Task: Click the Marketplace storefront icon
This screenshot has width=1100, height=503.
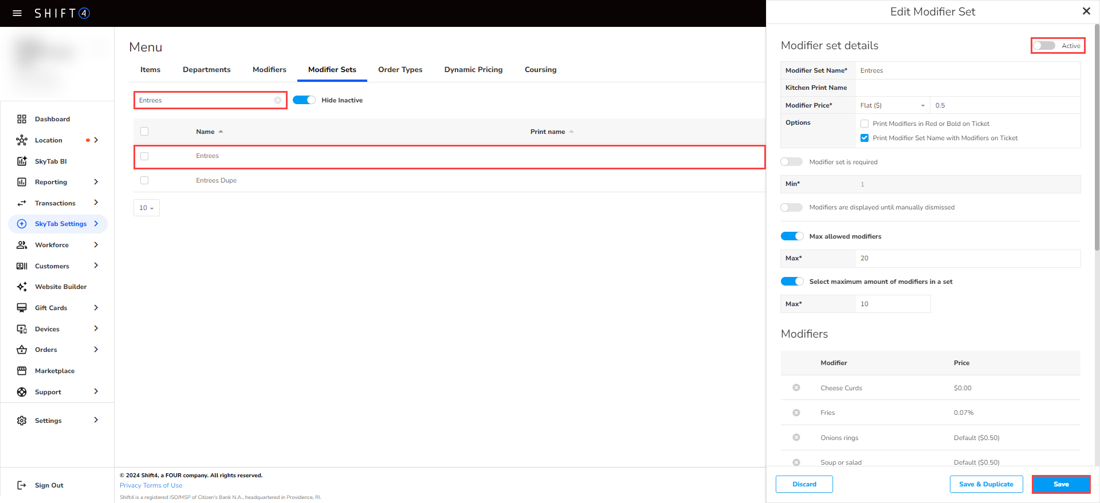Action: [x=22, y=371]
